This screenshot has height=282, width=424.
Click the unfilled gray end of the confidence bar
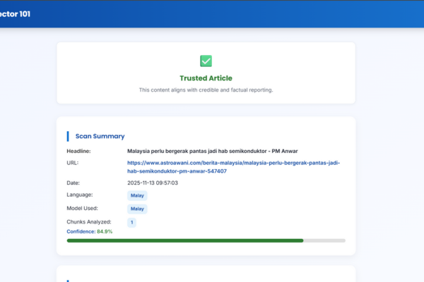pos(324,240)
